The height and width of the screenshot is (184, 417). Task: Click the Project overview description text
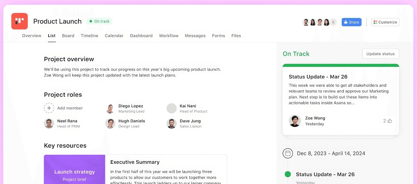click(x=132, y=72)
